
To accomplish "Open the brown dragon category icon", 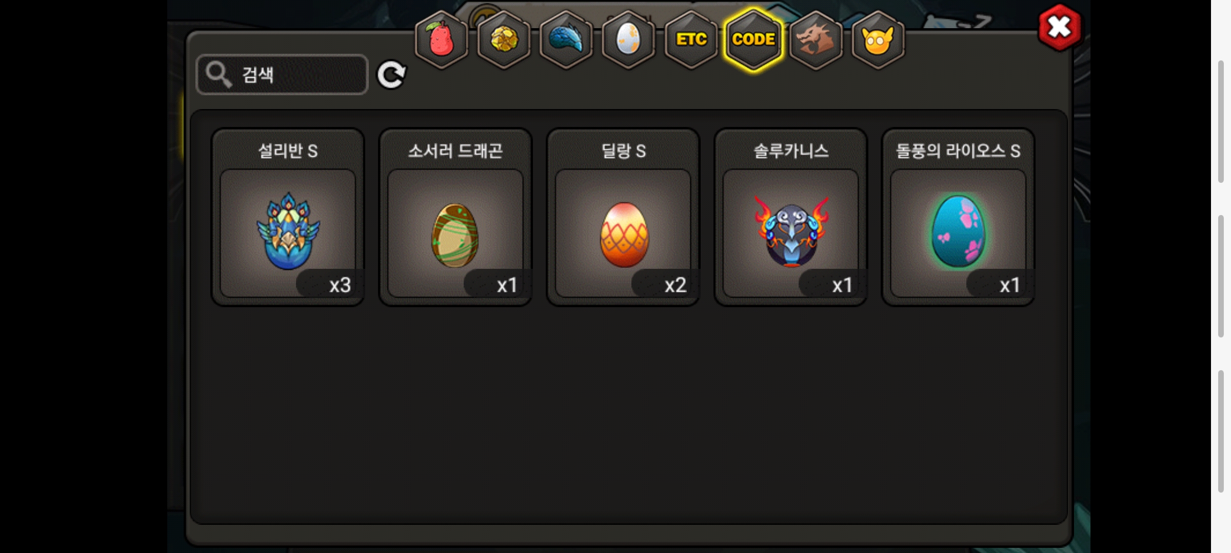I will (816, 40).
